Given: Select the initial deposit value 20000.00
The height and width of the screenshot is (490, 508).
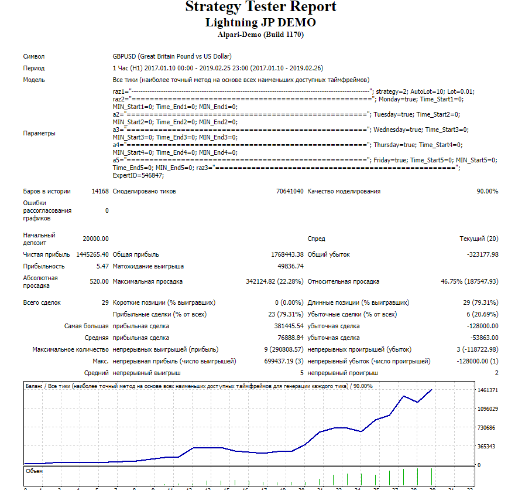Looking at the screenshot, I should [x=95, y=239].
